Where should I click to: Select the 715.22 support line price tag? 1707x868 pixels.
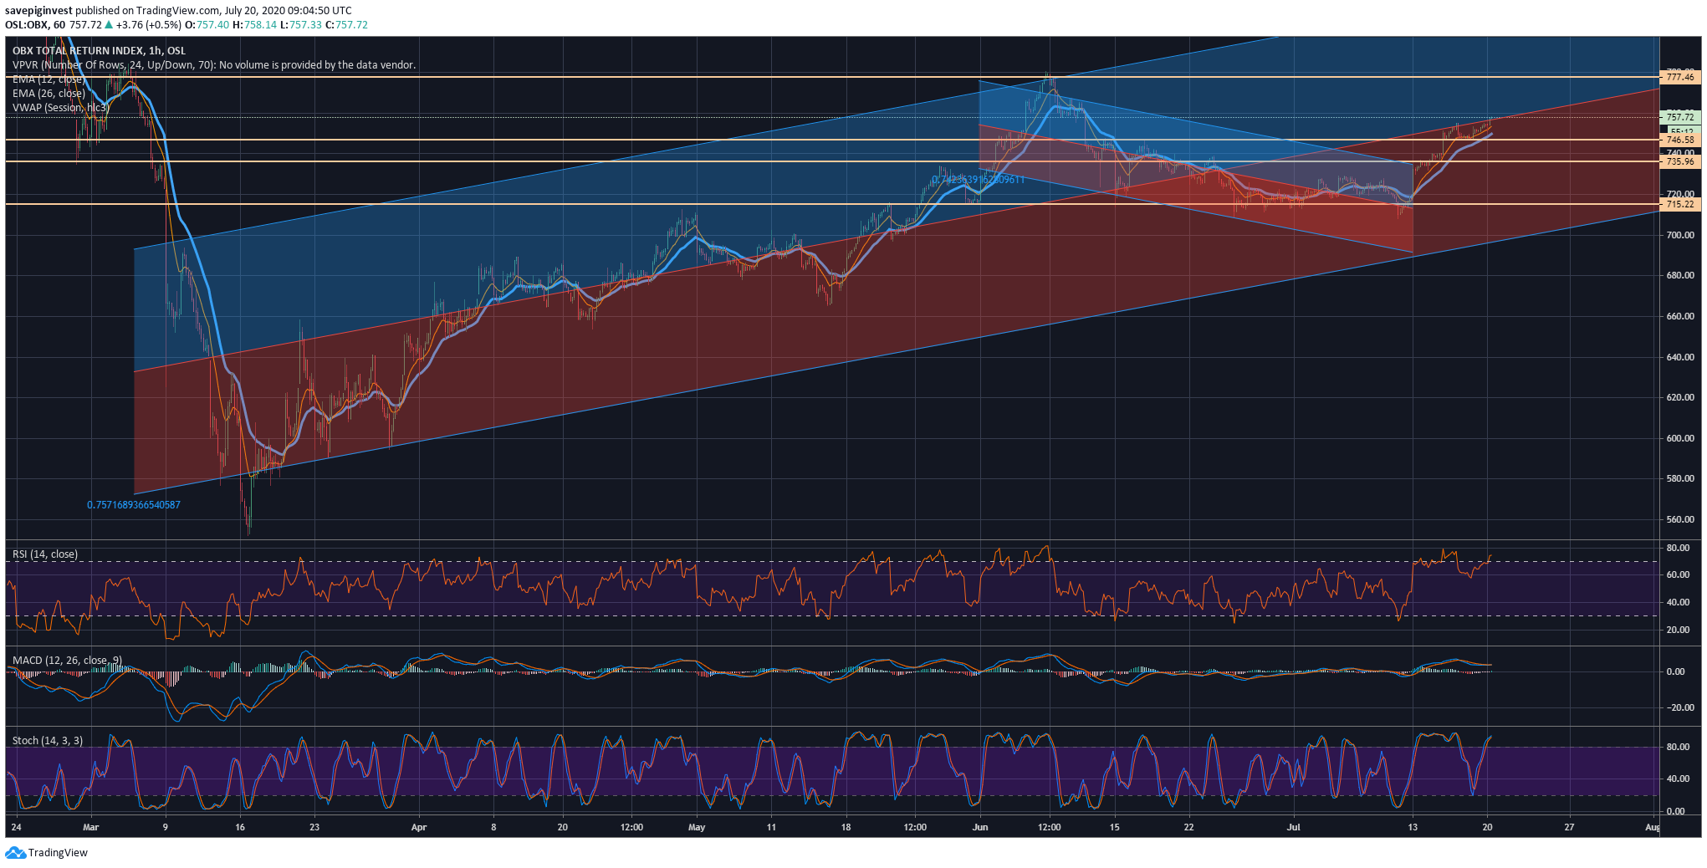point(1679,204)
